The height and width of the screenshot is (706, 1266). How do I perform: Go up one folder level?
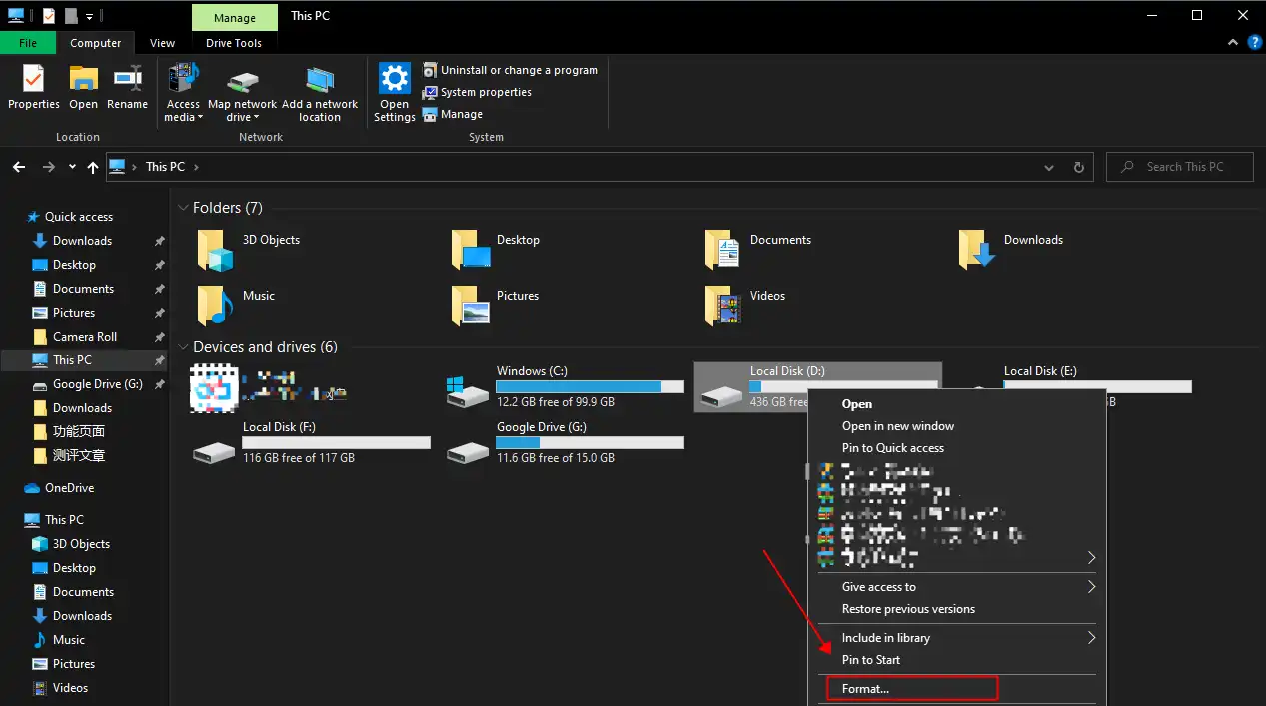coord(93,167)
